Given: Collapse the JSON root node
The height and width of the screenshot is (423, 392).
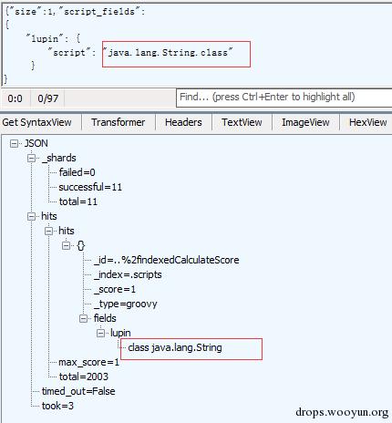Looking at the screenshot, I should click(x=14, y=143).
